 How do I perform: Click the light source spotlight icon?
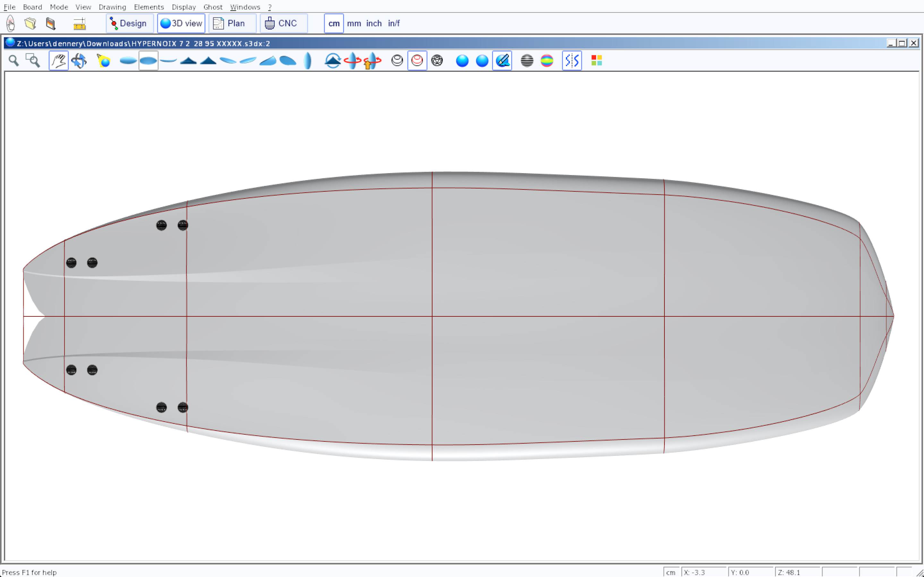click(x=104, y=61)
